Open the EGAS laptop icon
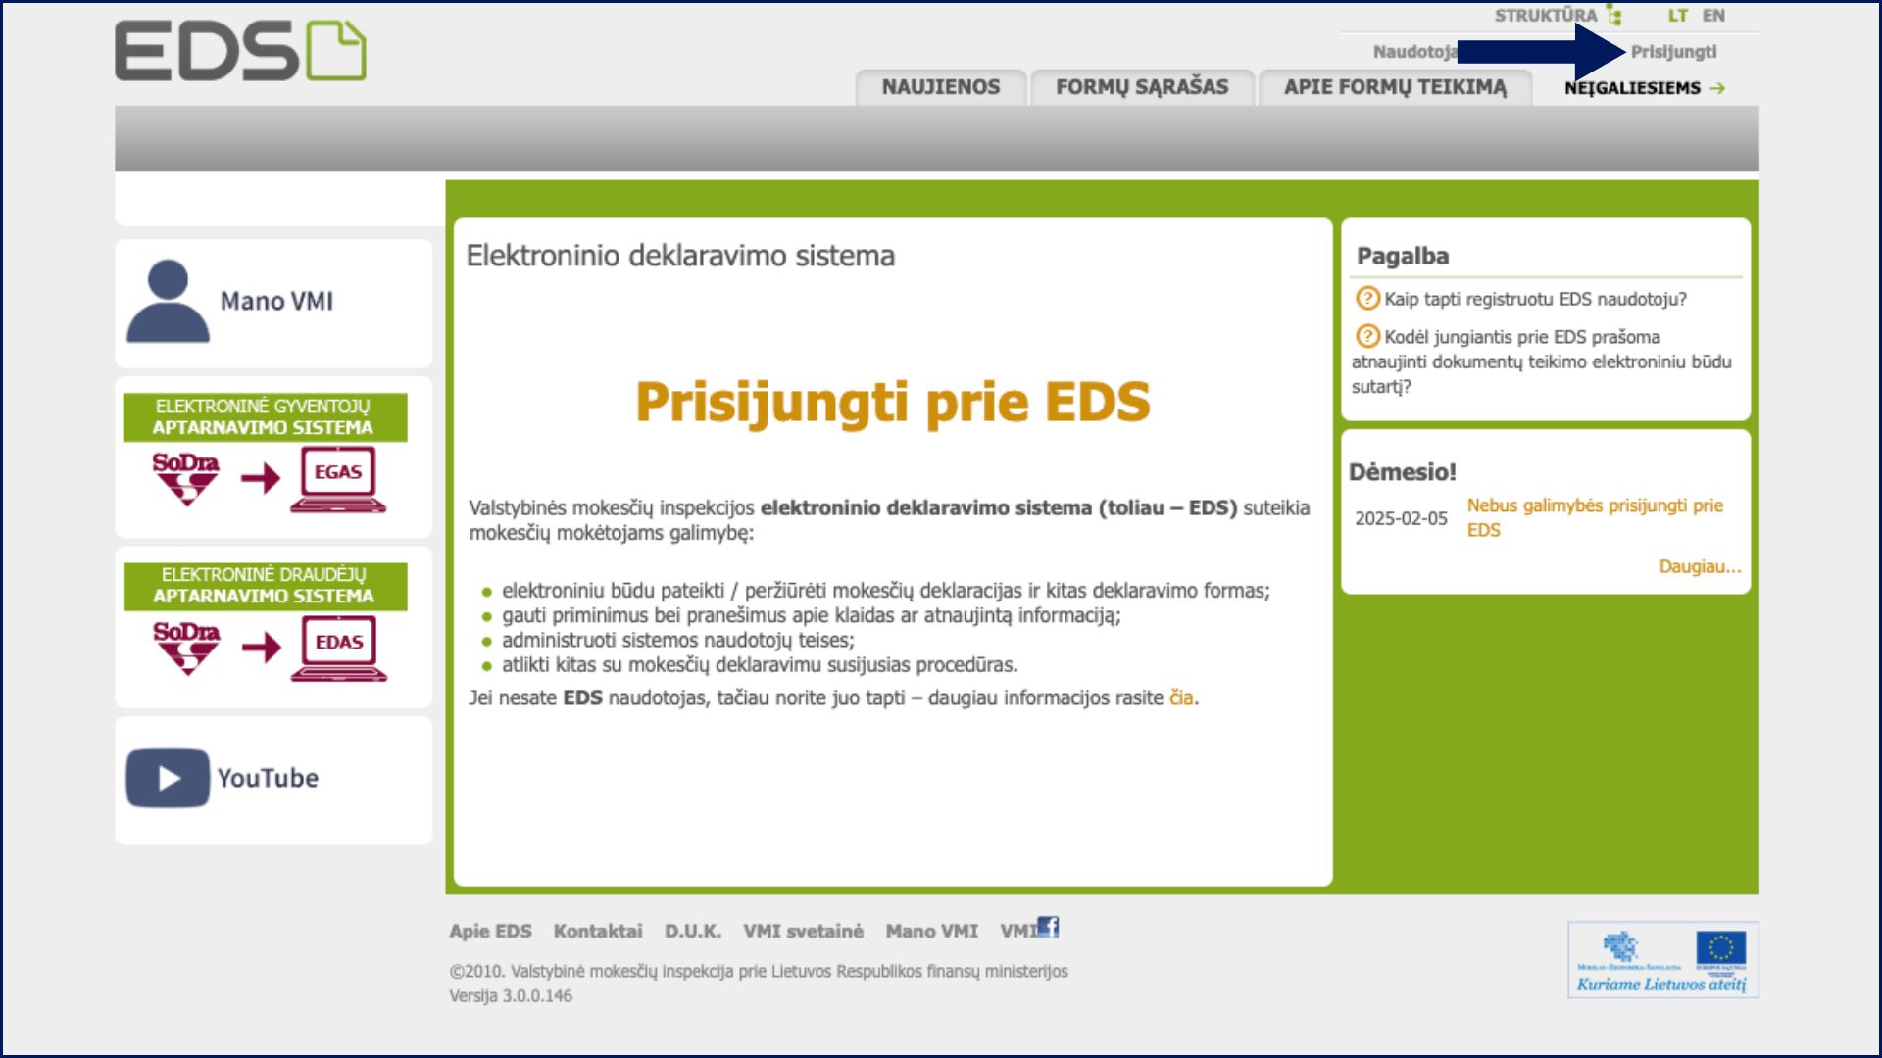 [338, 479]
